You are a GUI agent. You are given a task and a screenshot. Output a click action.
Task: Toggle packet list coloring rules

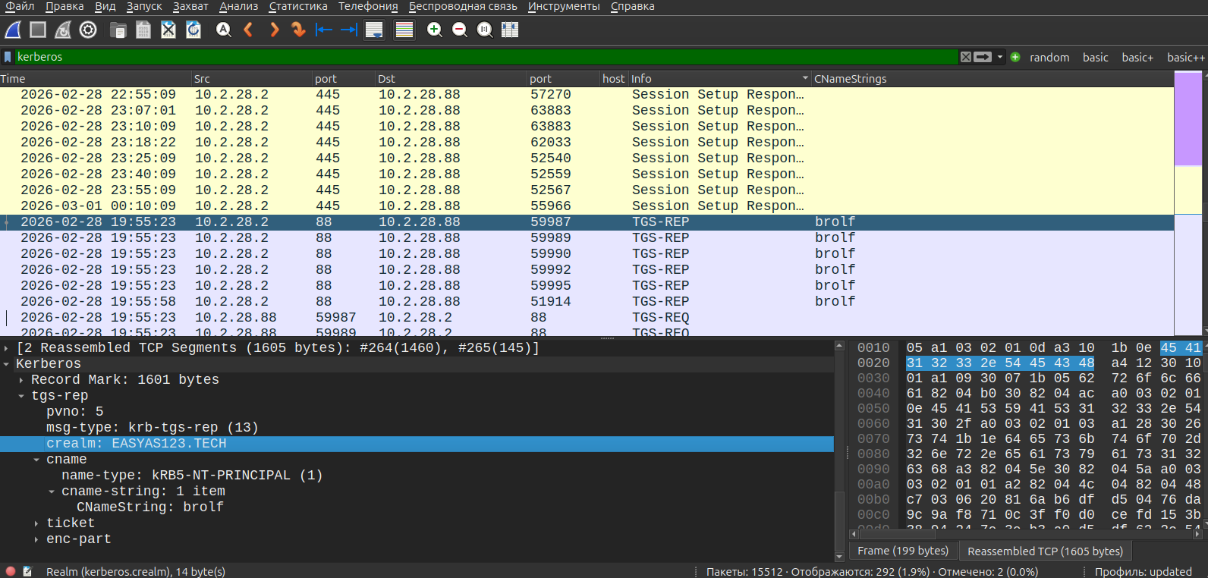pyautogui.click(x=404, y=30)
